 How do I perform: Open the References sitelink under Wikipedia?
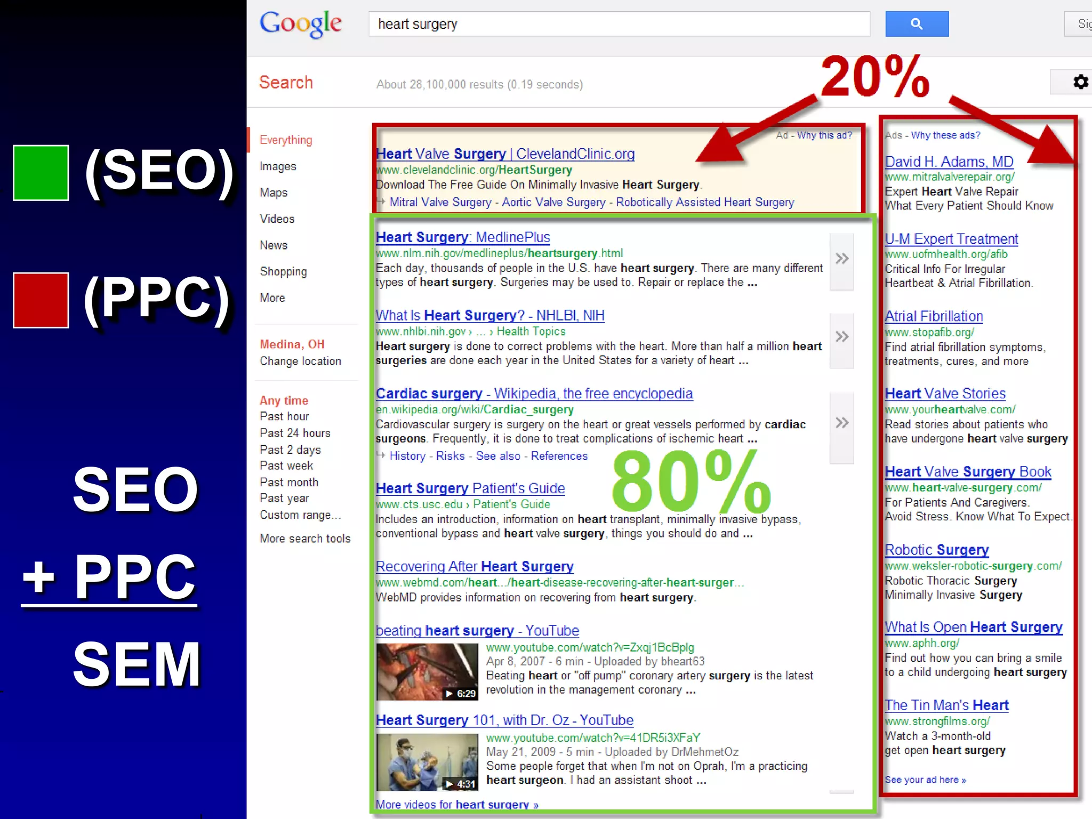point(559,456)
